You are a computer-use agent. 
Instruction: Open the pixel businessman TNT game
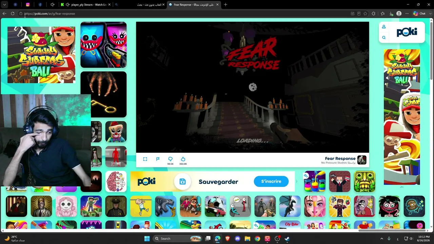pos(339,181)
